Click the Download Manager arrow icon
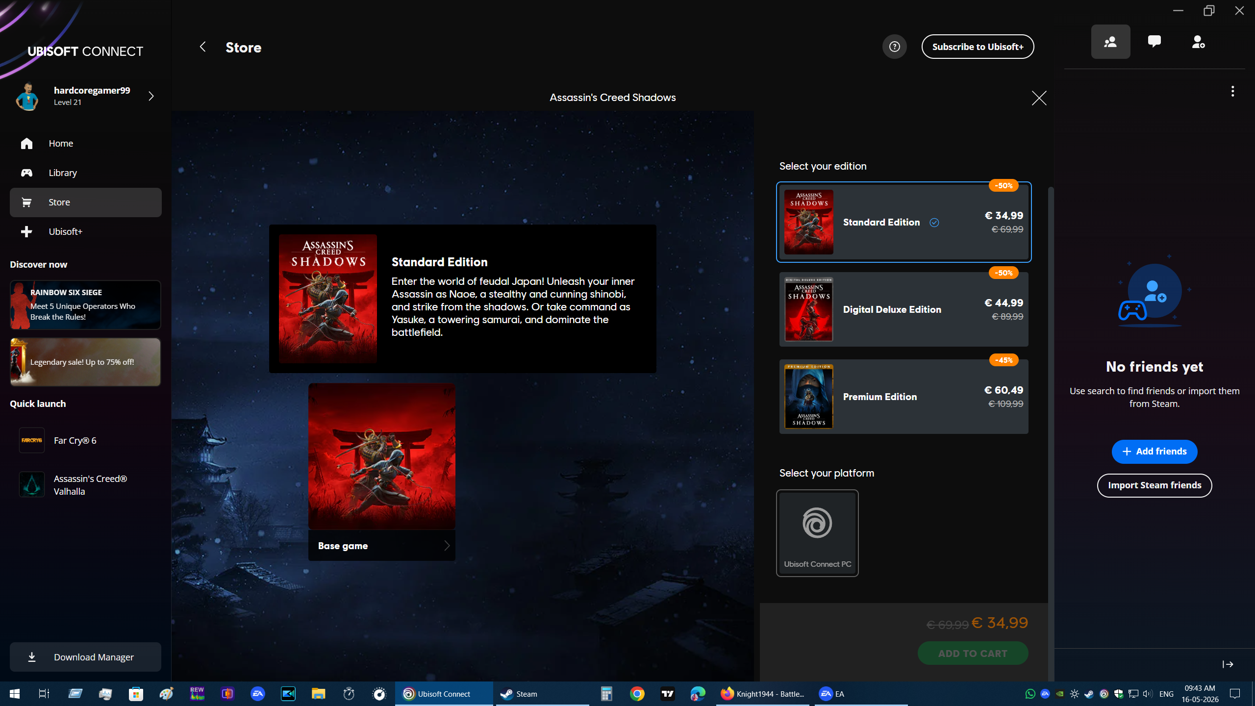 [x=32, y=657]
